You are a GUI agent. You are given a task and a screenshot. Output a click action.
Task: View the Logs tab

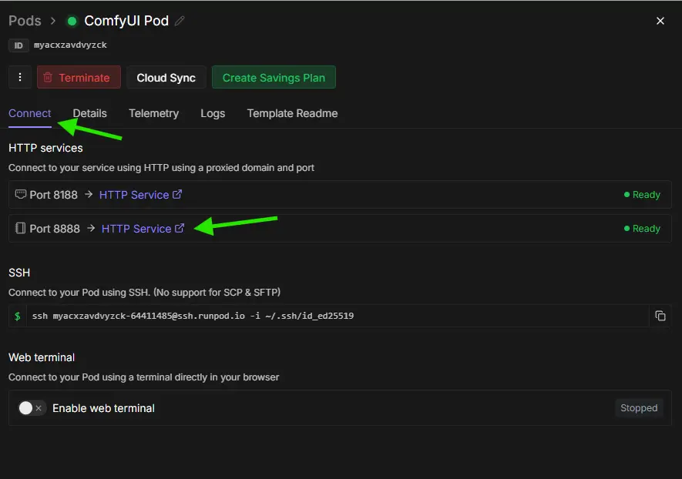(x=213, y=113)
